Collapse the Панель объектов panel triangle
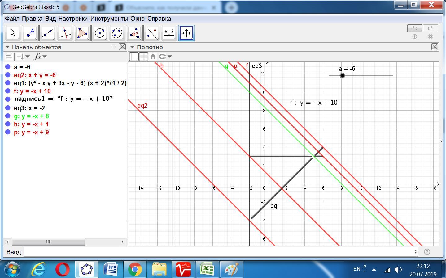The height and width of the screenshot is (278, 446). [8, 47]
